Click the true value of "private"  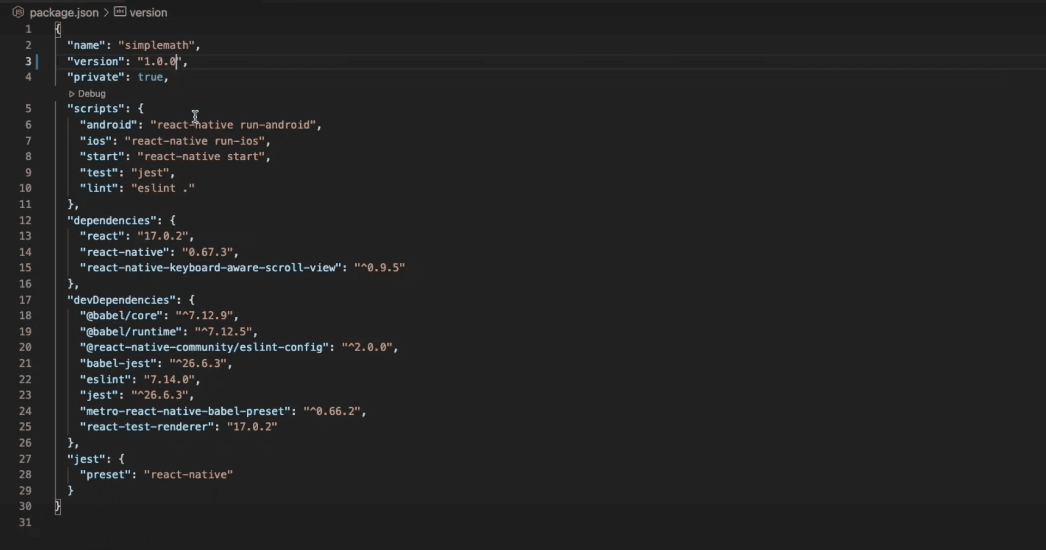point(150,77)
